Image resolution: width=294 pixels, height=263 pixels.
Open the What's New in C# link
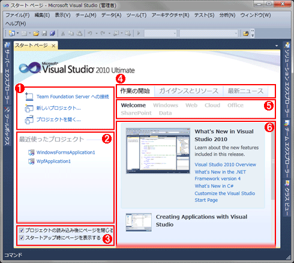point(214,186)
